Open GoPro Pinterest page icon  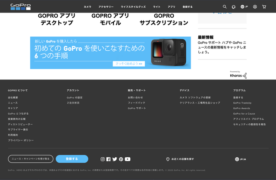[x=121, y=159]
